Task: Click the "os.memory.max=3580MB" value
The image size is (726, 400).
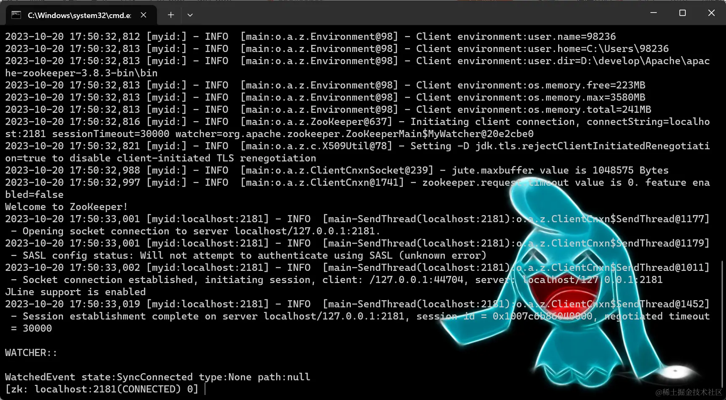Action: tap(587, 97)
